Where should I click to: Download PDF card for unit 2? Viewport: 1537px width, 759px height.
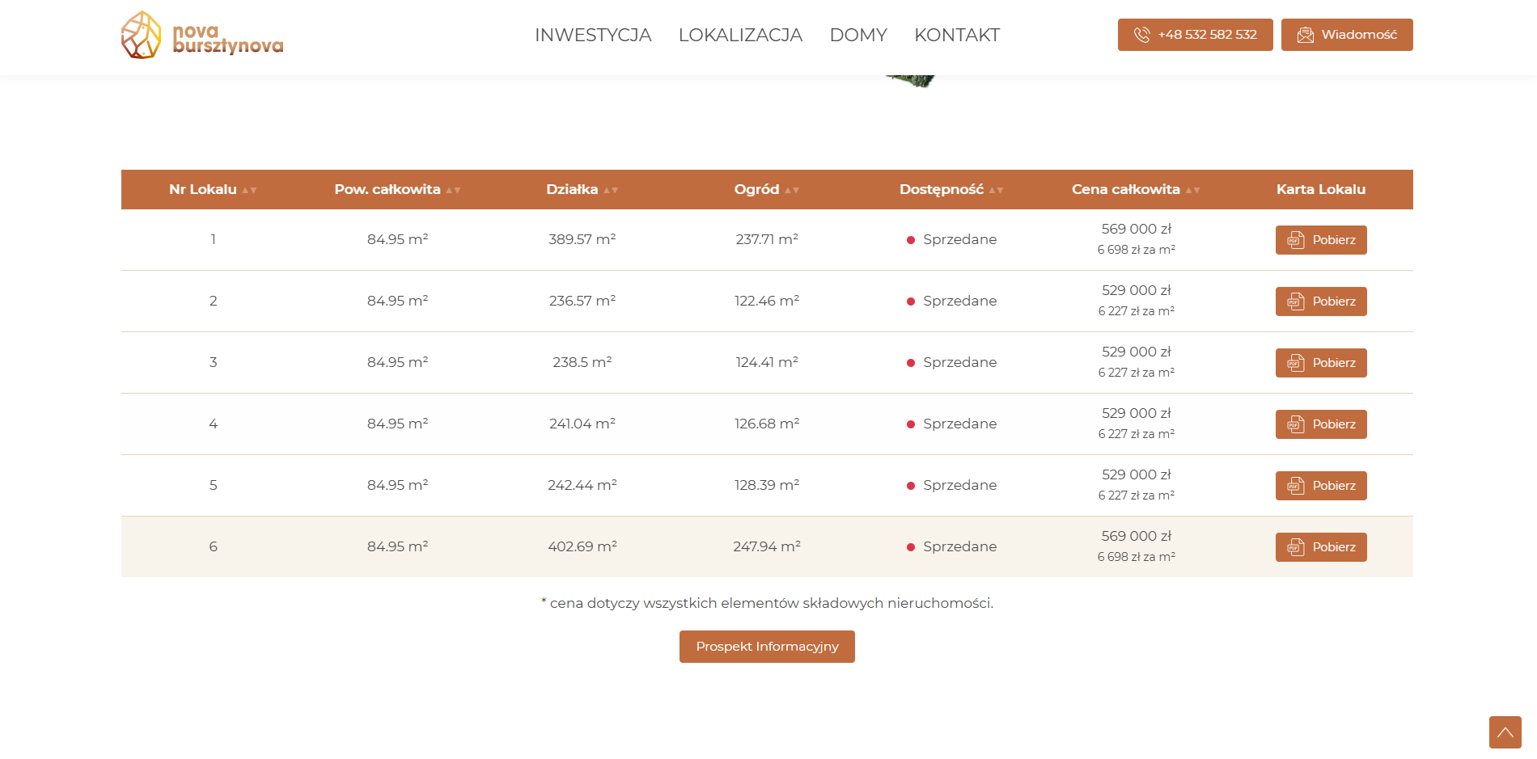point(1321,301)
